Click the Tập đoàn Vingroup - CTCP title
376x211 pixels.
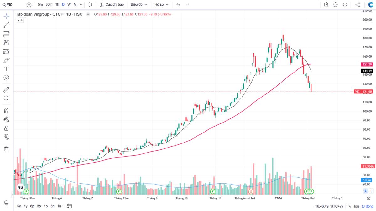click(39, 14)
